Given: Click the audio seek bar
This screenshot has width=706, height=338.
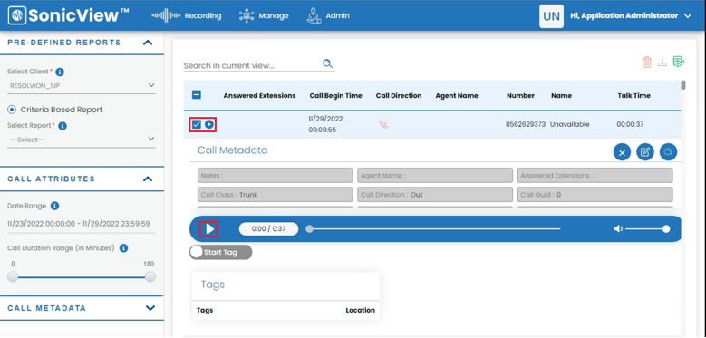Looking at the screenshot, I should (x=434, y=229).
